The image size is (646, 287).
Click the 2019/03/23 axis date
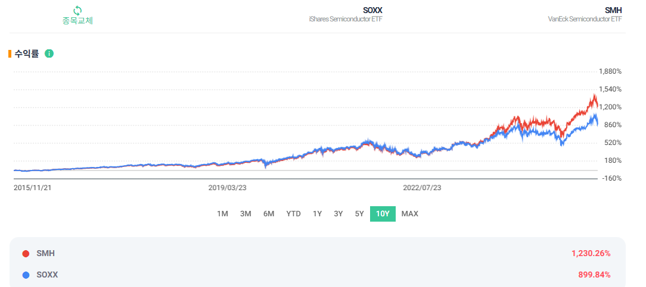(x=228, y=187)
